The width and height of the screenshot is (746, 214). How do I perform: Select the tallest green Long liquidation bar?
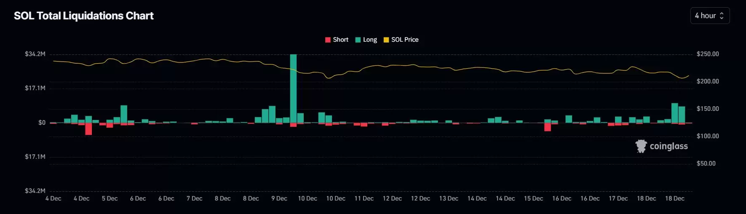coord(293,88)
